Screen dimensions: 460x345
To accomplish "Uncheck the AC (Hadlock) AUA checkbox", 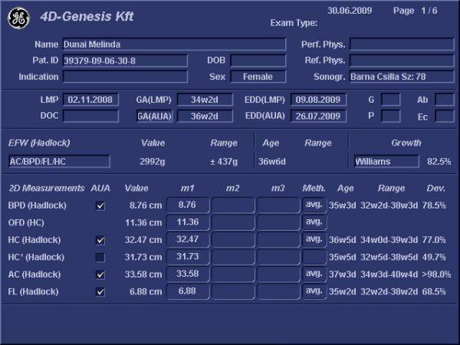I will [100, 274].
